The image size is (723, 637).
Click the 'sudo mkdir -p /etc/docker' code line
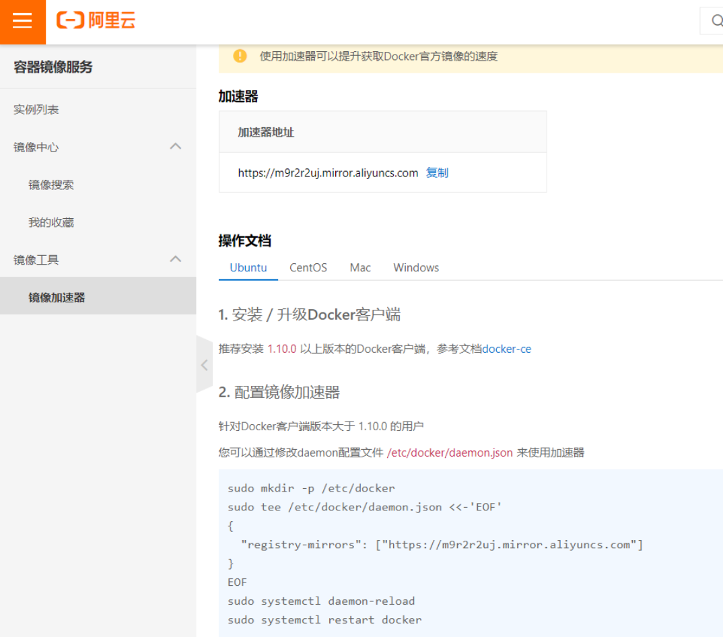tap(311, 488)
